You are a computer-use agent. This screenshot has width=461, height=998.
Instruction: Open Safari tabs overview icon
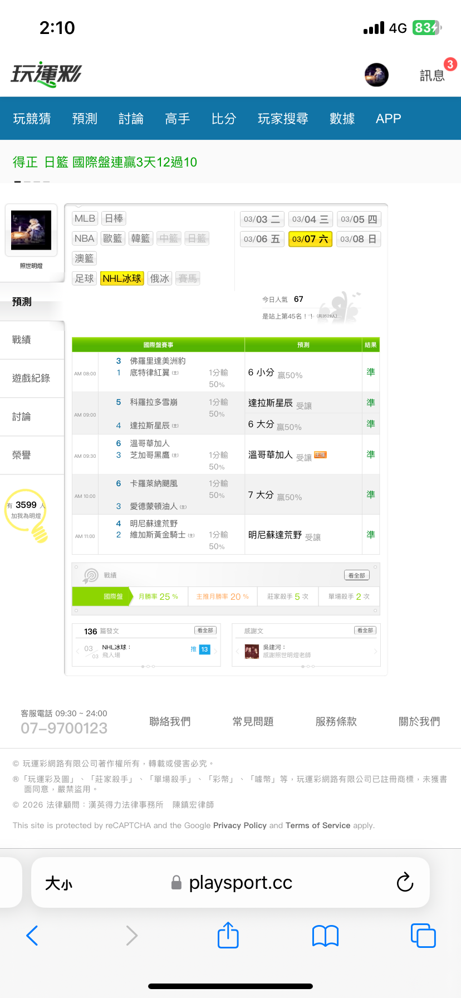click(x=423, y=935)
